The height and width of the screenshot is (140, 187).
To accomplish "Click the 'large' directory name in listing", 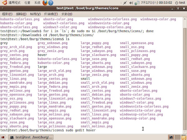I will tap(42, 67).
